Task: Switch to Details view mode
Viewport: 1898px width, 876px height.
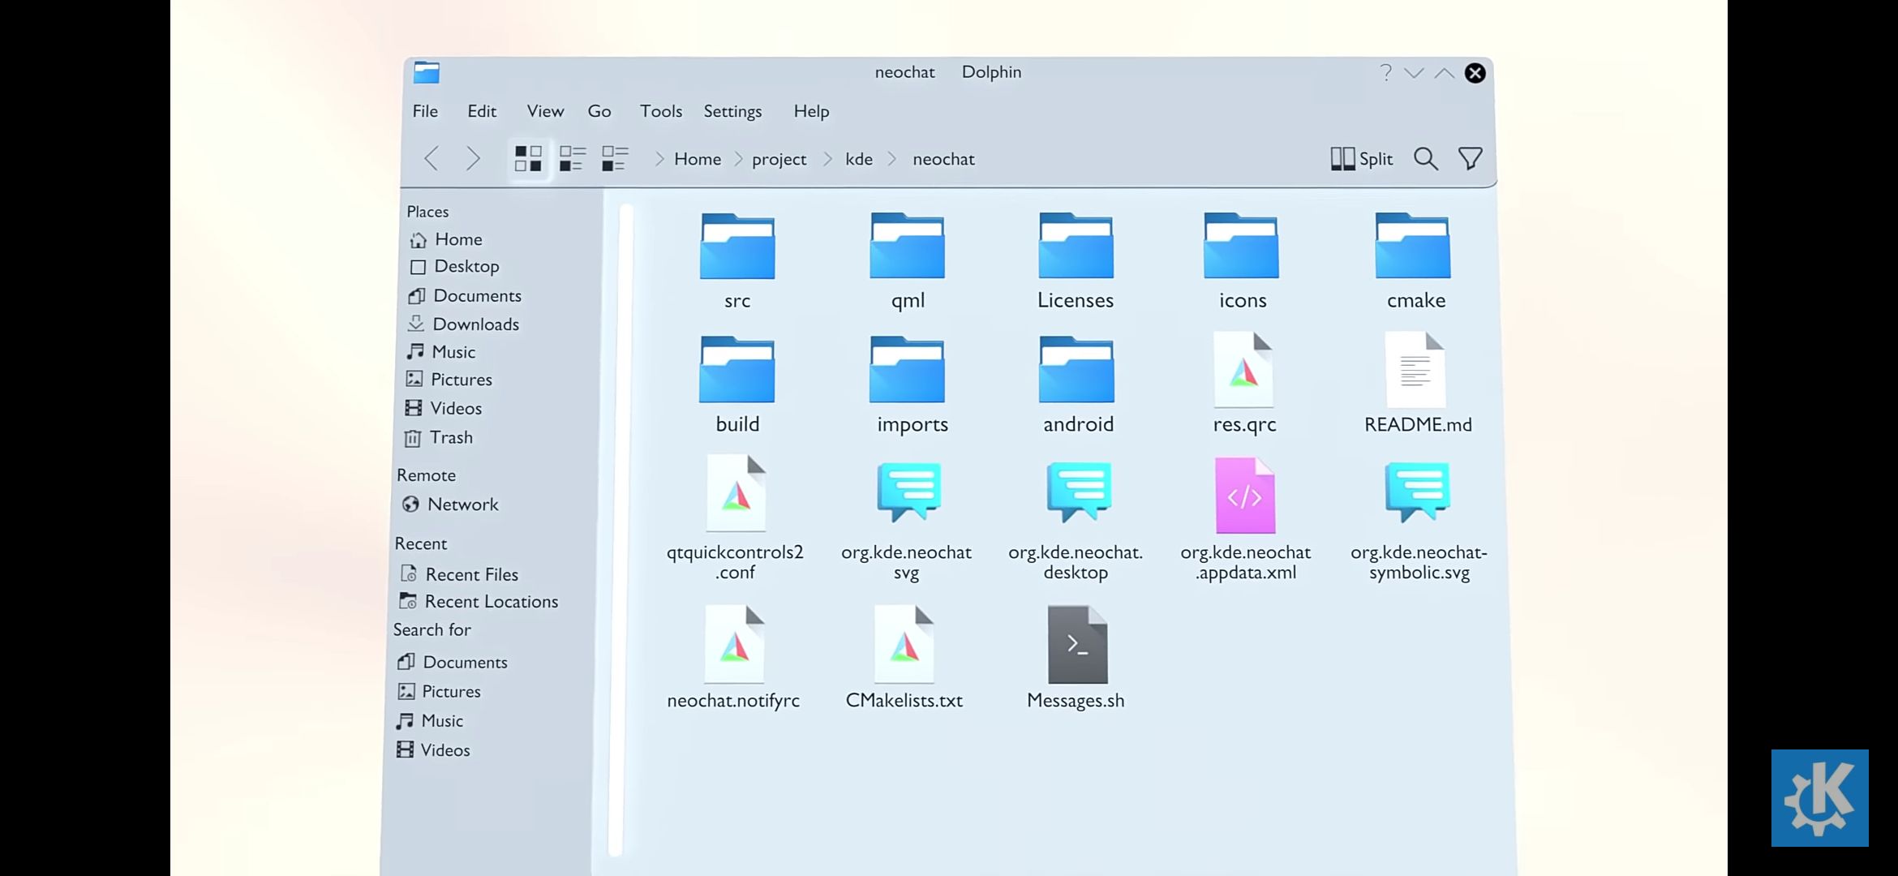Action: coord(615,159)
